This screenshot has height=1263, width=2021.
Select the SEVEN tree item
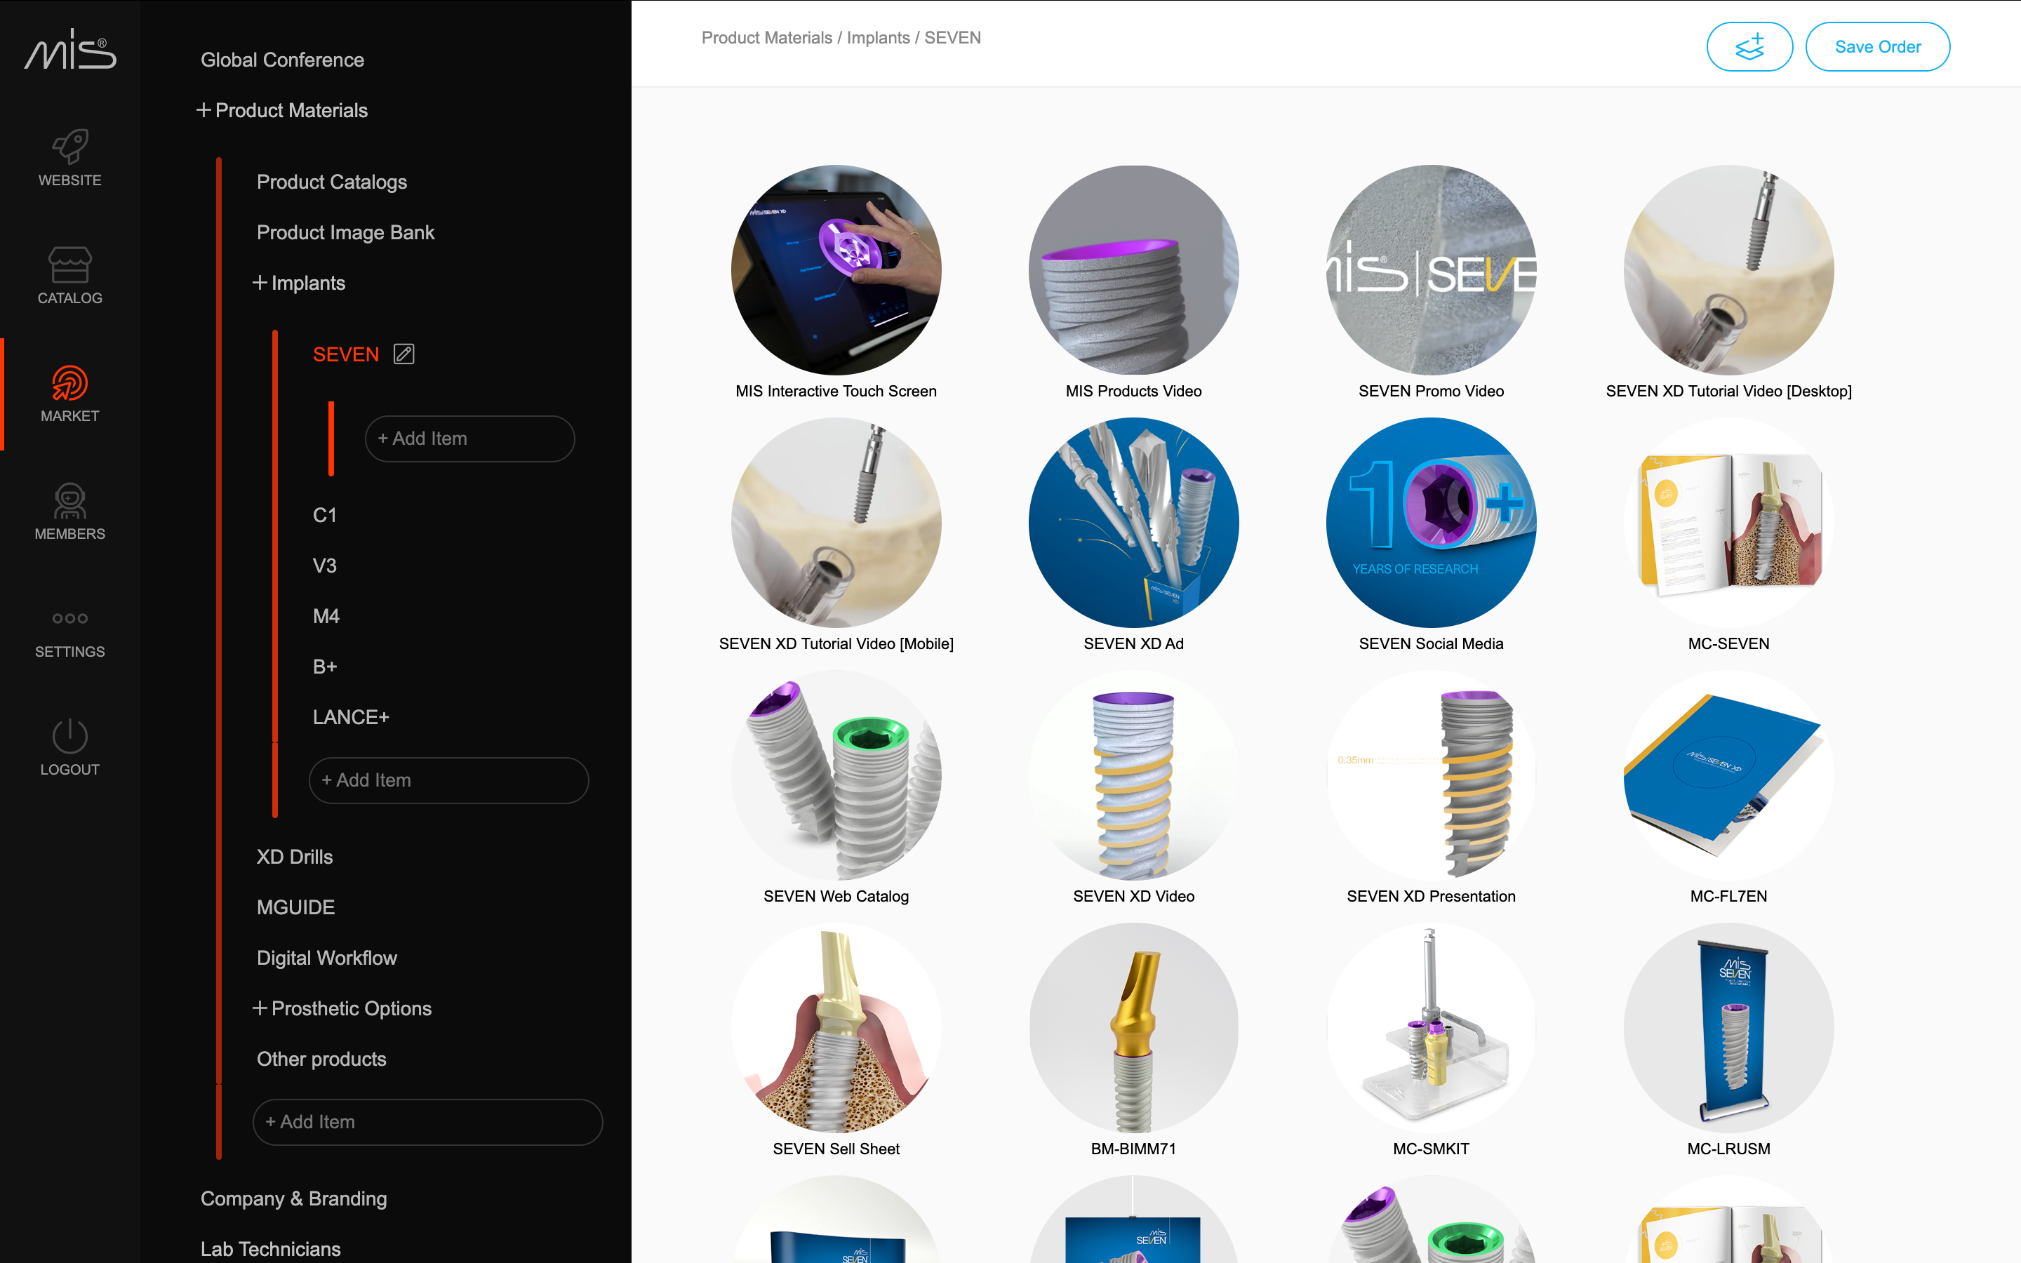[346, 354]
